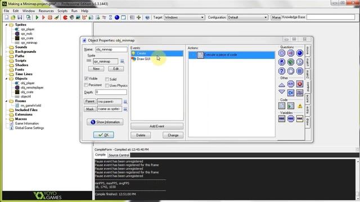Click into the Depth input field
Screen dimensions: 360x202
click(x=111, y=92)
